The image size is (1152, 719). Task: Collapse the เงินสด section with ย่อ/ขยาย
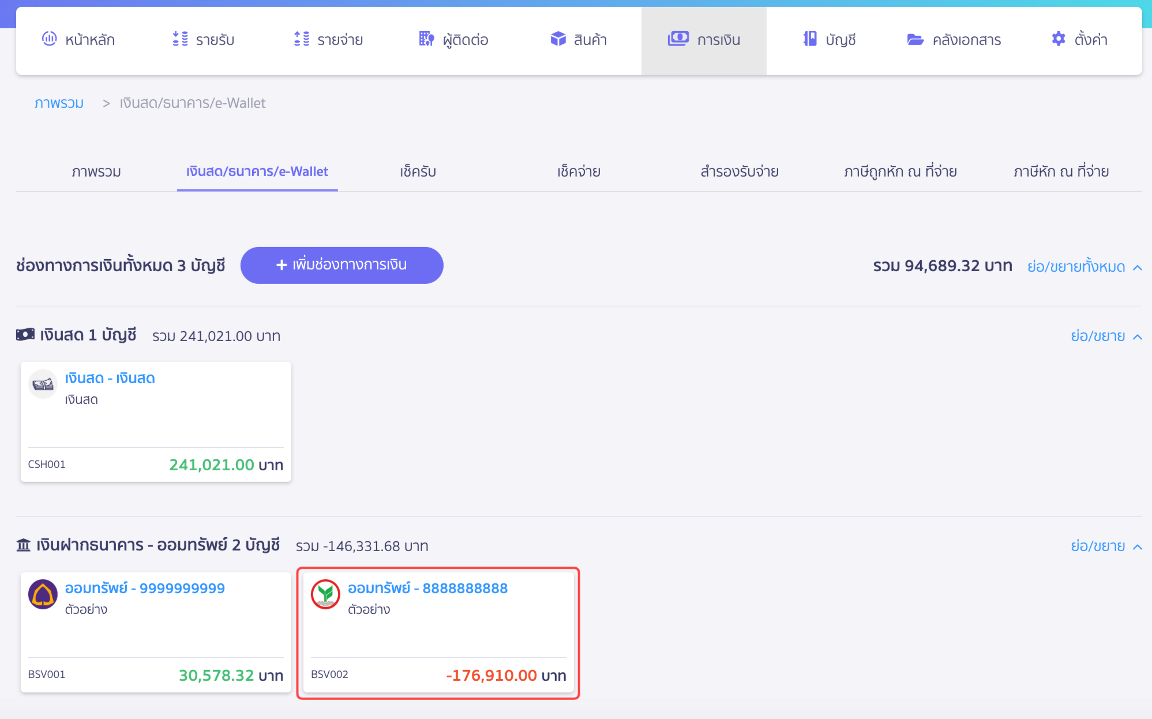(x=1106, y=336)
